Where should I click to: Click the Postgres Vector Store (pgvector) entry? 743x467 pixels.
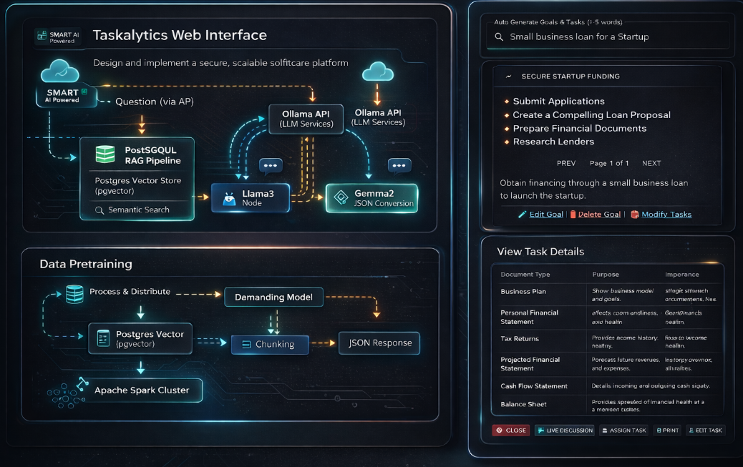(x=138, y=186)
